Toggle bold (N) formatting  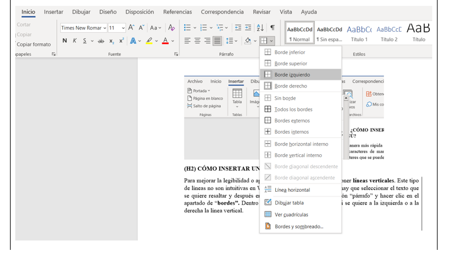(65, 41)
